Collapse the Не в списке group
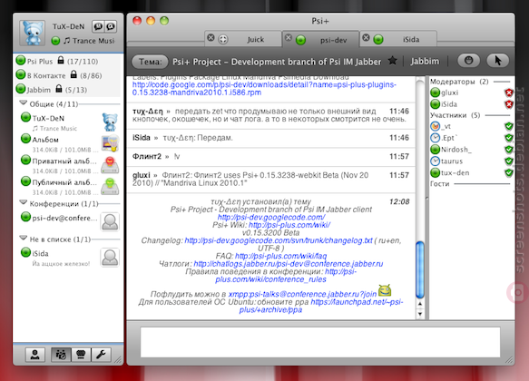 pyautogui.click(x=24, y=238)
